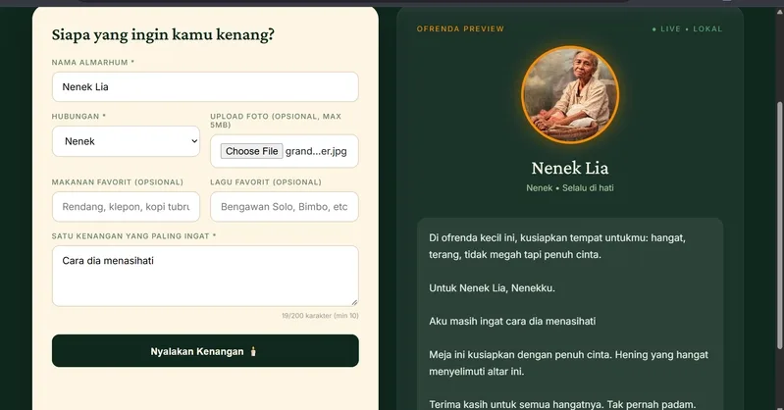
Task: Click the grandmother portrait in the ofrenda preview
Action: pos(570,95)
